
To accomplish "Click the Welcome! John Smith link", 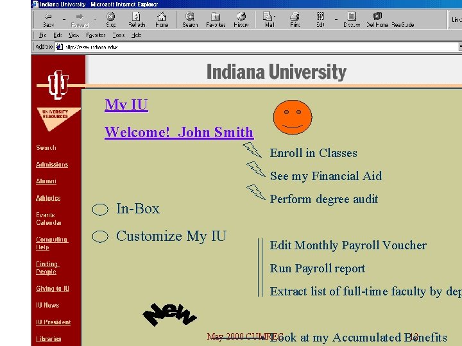I will point(179,132).
